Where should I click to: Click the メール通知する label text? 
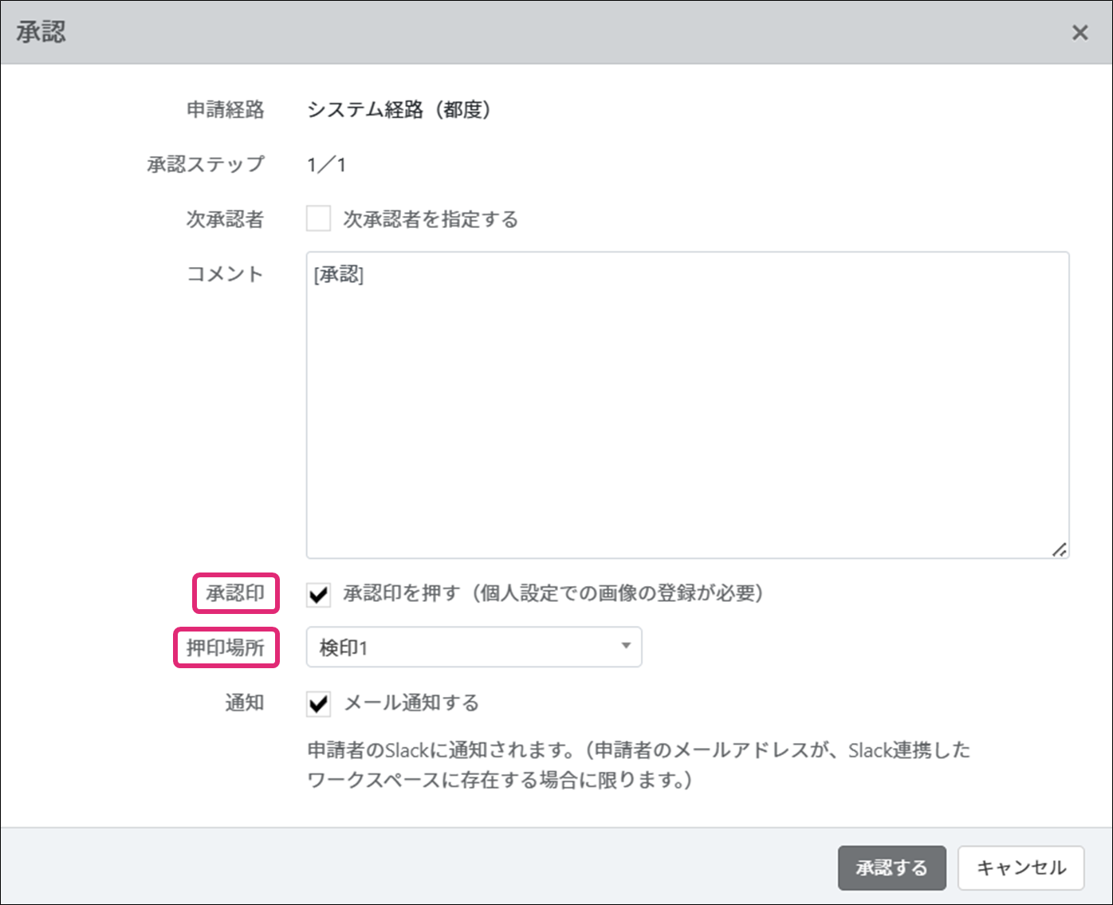pyautogui.click(x=411, y=702)
